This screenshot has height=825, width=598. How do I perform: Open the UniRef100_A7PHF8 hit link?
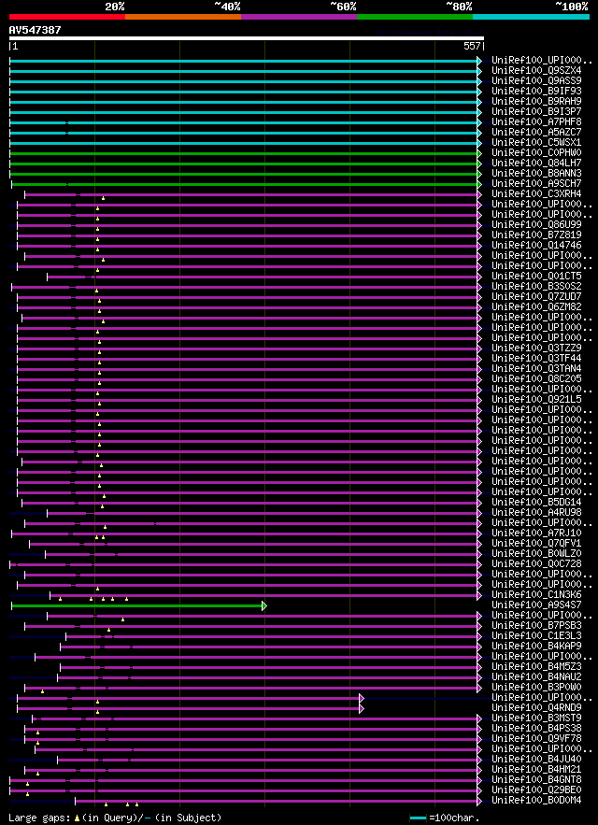(536, 122)
